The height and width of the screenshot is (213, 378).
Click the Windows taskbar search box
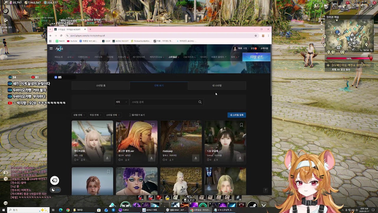[x=28, y=210]
